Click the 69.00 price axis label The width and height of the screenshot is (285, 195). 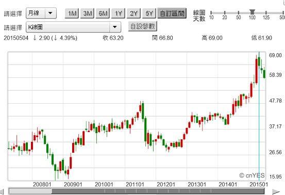point(275,55)
